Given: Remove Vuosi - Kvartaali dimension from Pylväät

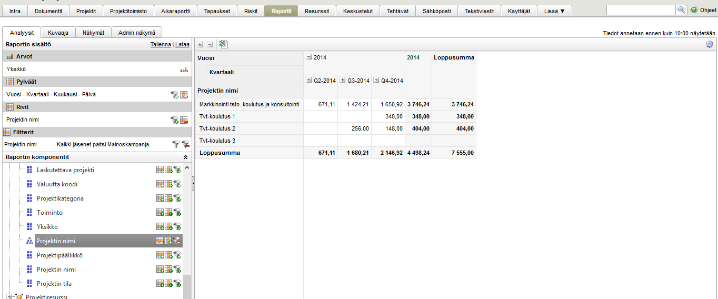Looking at the screenshot, I should [184, 95].
